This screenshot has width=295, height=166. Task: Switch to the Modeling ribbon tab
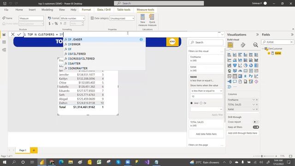click(47, 10)
